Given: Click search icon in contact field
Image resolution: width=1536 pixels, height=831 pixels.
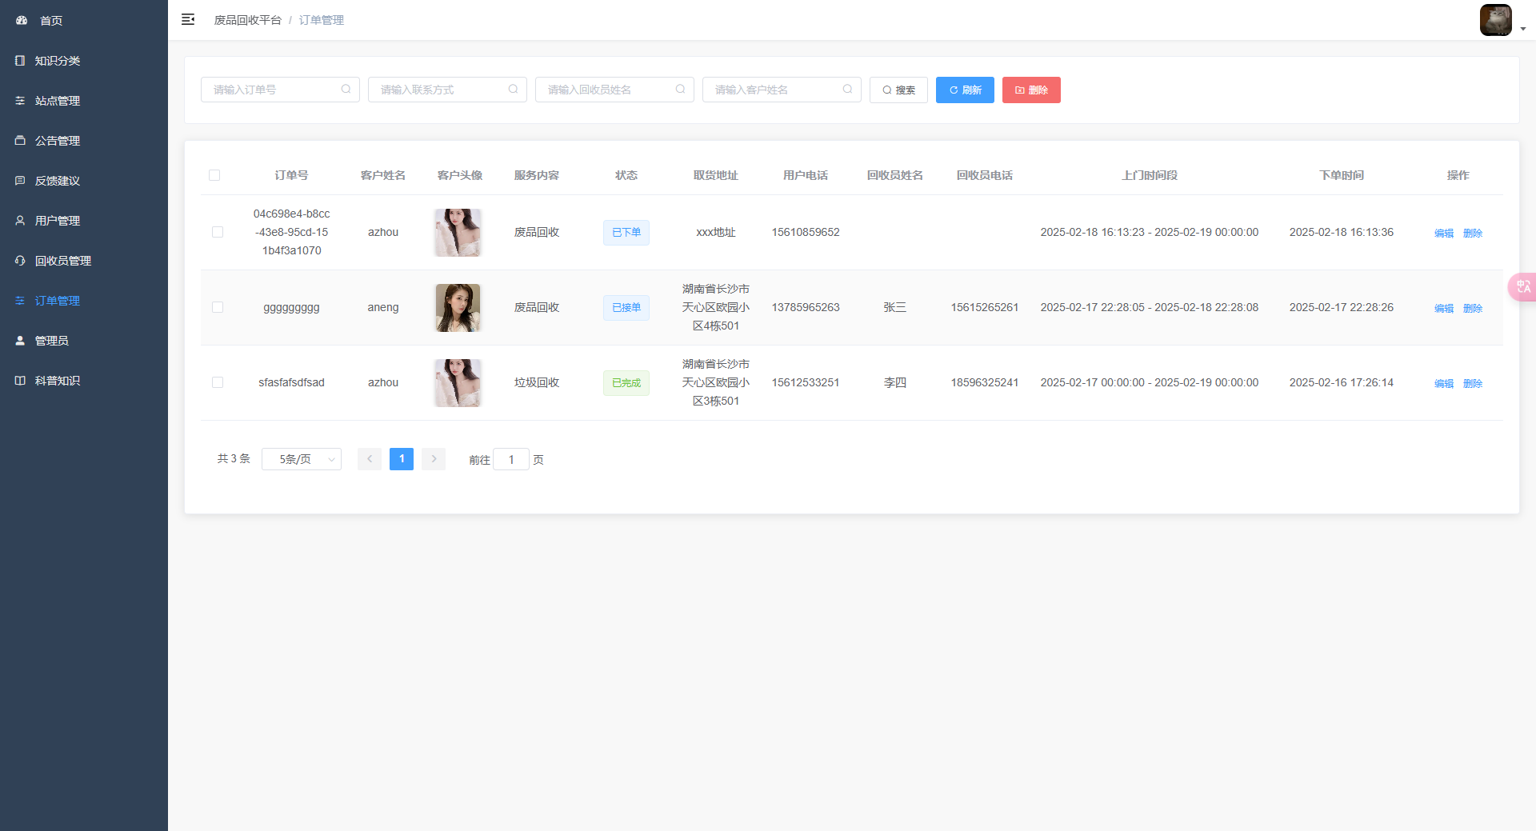Looking at the screenshot, I should pyautogui.click(x=514, y=90).
